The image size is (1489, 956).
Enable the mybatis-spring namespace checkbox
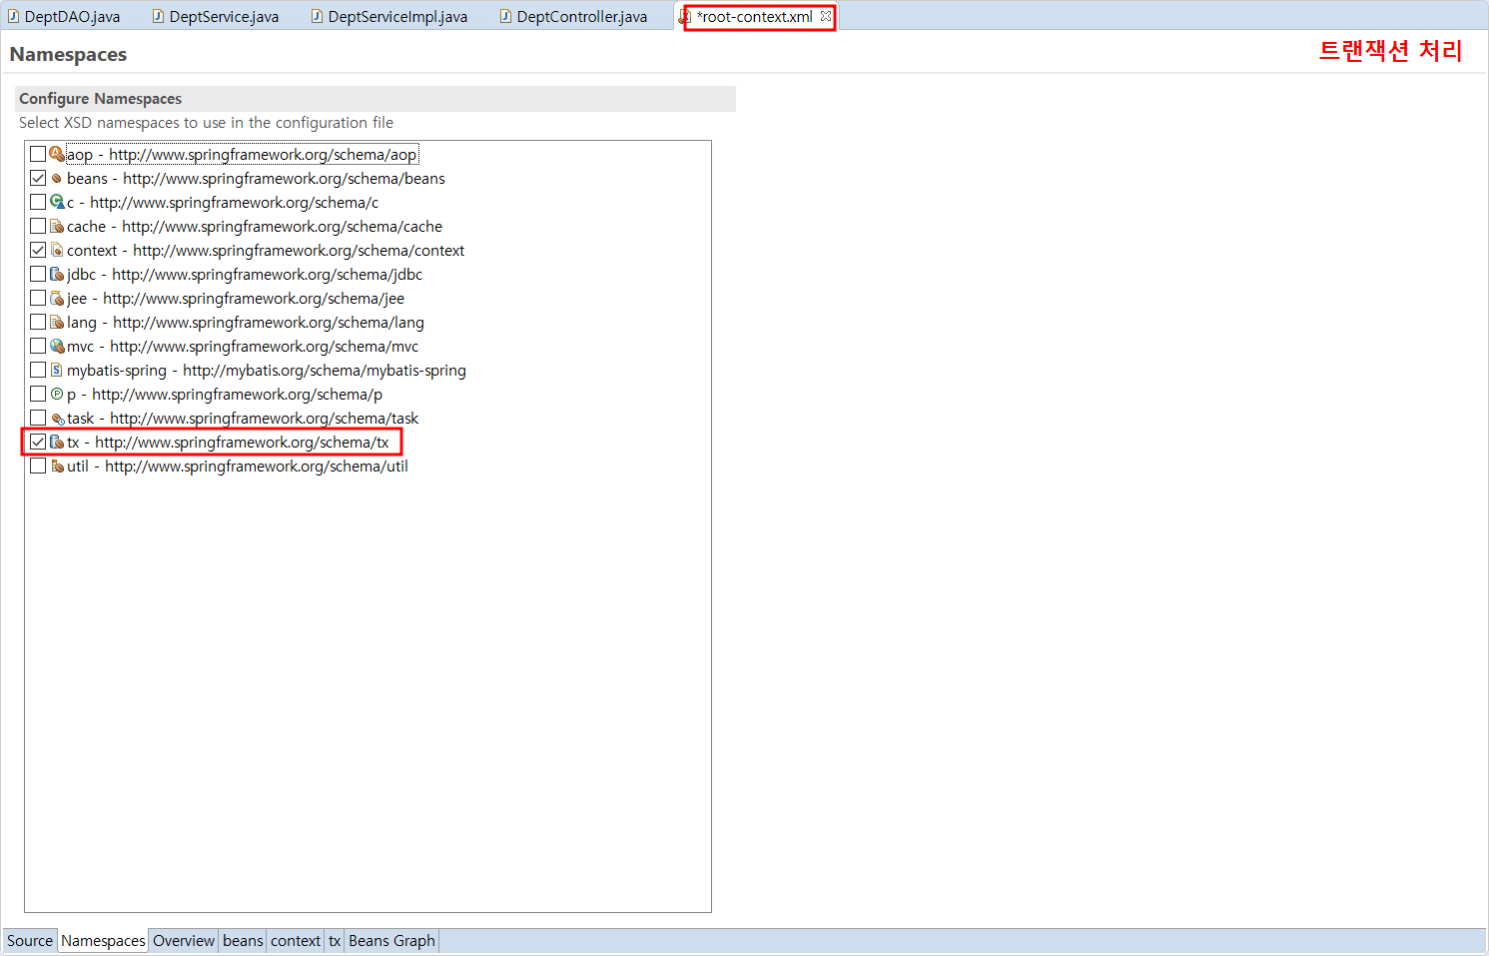[38, 370]
